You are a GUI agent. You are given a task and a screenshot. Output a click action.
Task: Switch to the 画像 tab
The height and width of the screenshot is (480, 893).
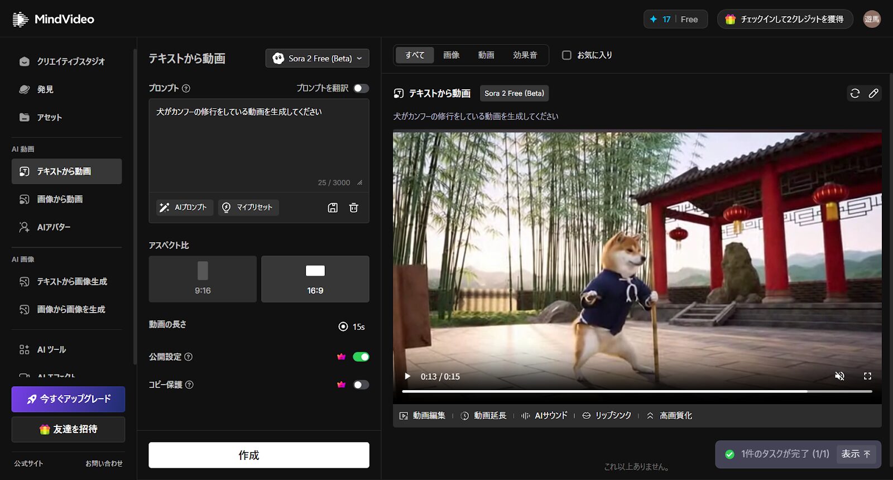(452, 55)
